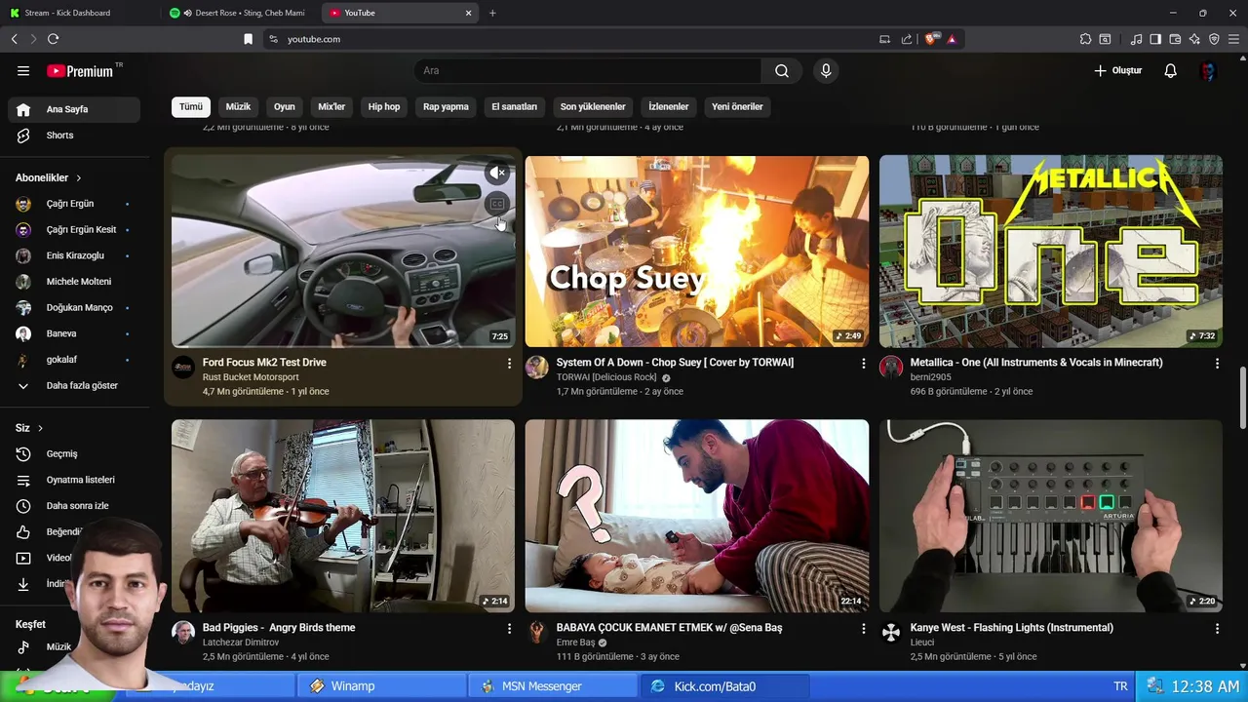1248x702 pixels.
Task: Start voice search with the microphone icon
Action: click(826, 71)
